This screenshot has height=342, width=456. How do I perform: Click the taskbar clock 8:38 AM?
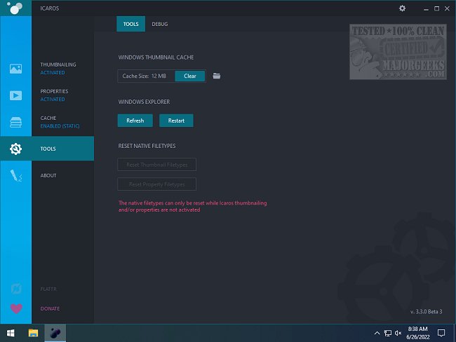[x=417, y=329]
